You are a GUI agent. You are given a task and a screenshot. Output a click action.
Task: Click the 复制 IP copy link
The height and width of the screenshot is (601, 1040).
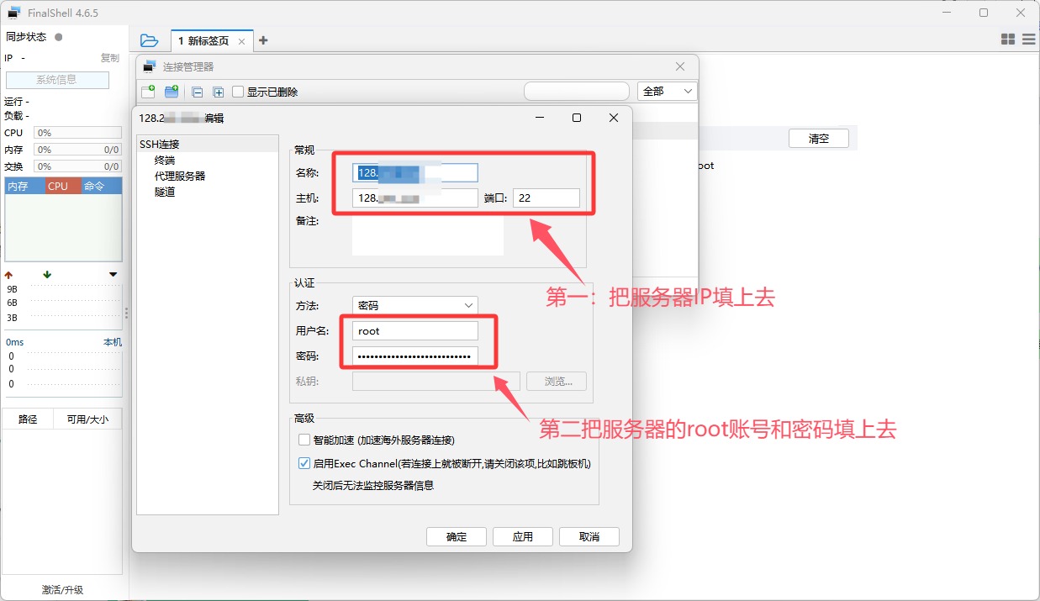(110, 58)
